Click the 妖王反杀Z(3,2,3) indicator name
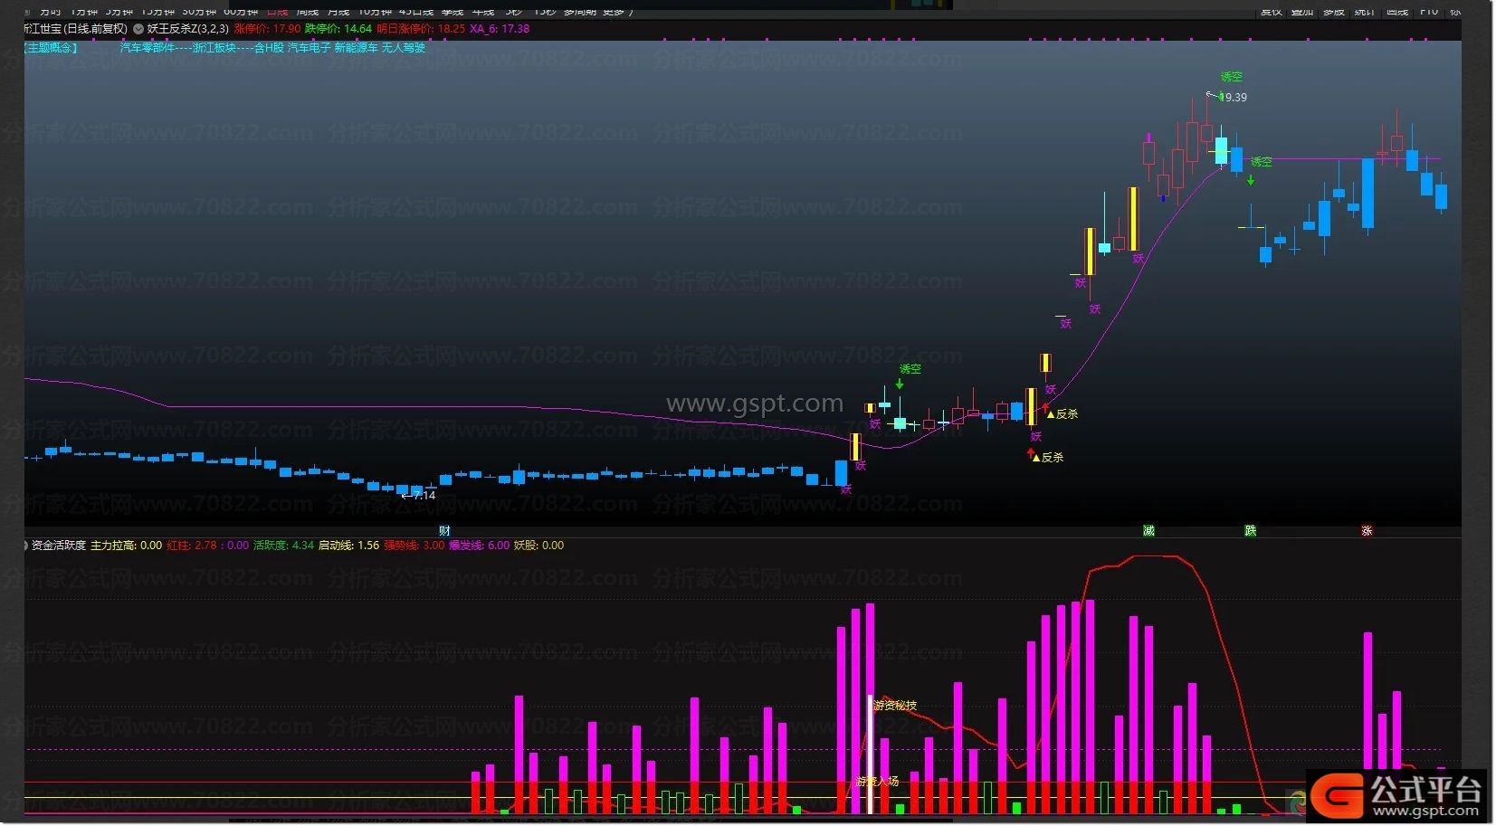 coord(187,29)
